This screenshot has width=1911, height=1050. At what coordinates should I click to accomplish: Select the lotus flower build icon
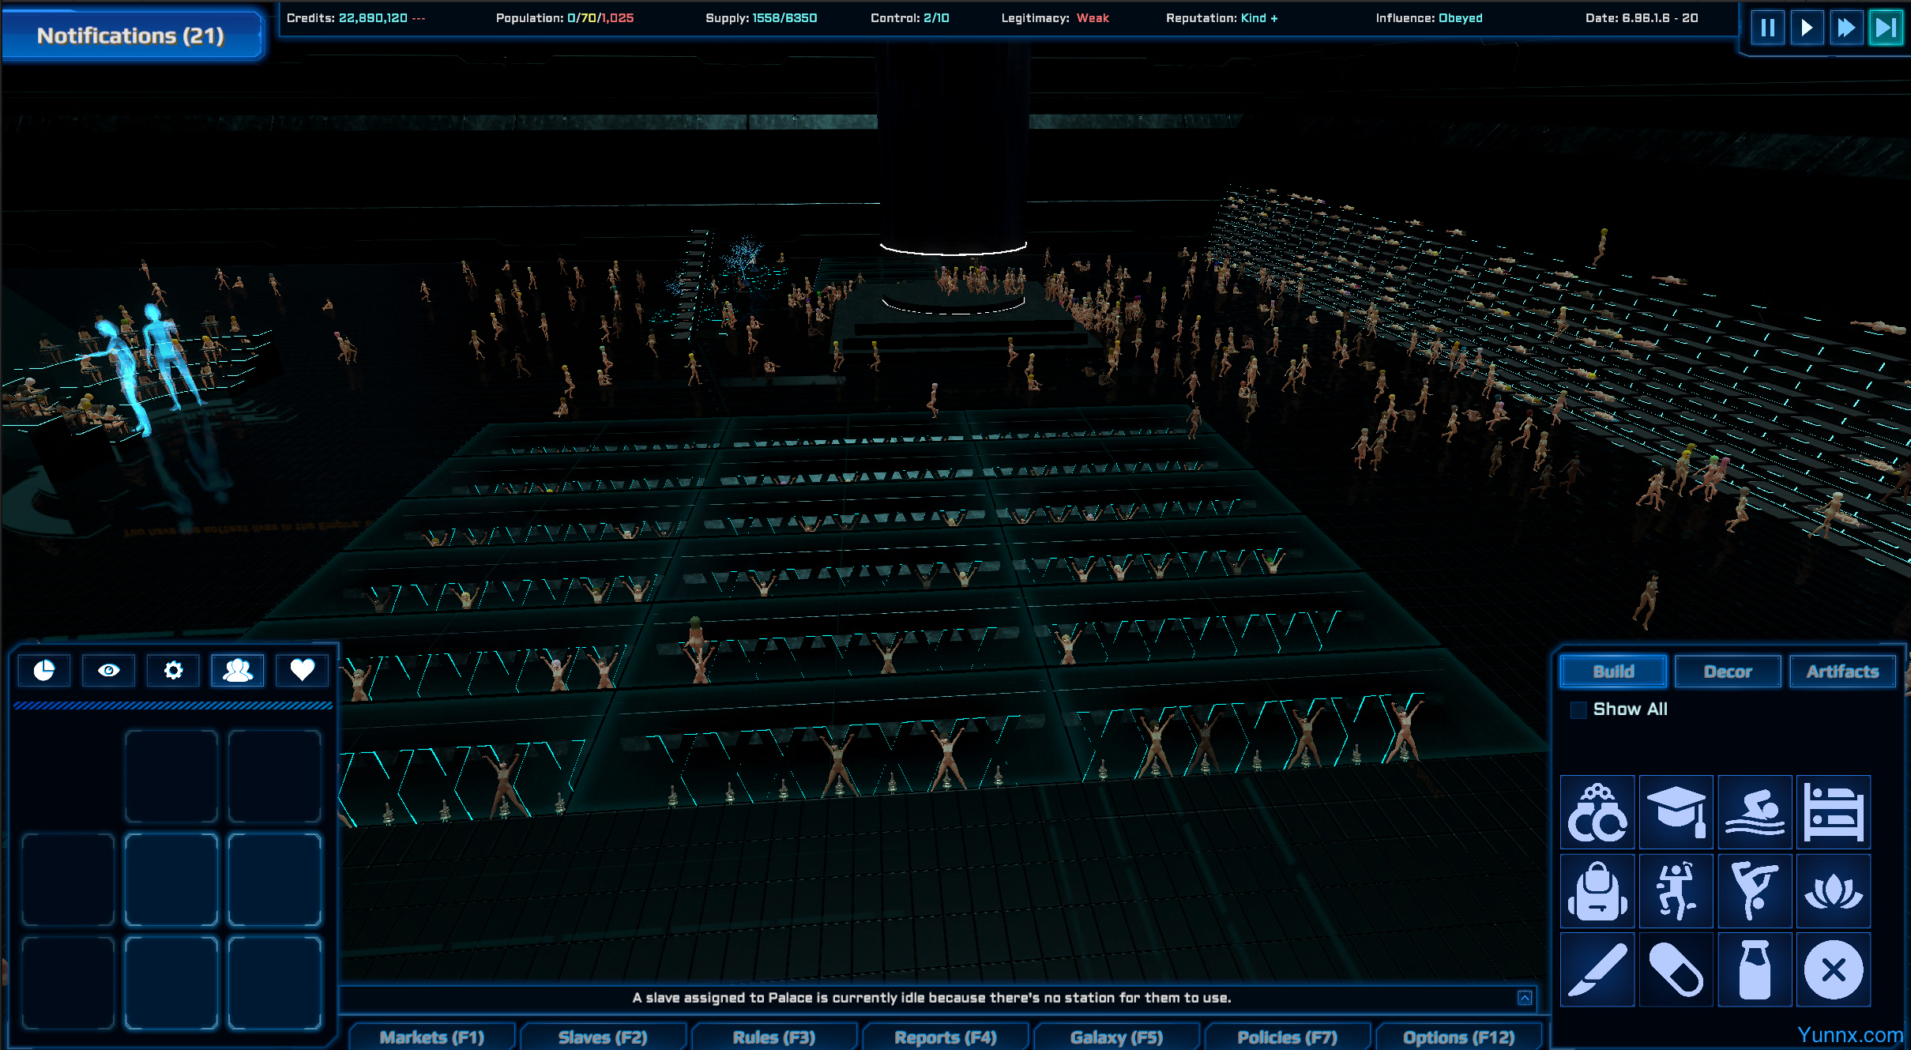click(1833, 891)
